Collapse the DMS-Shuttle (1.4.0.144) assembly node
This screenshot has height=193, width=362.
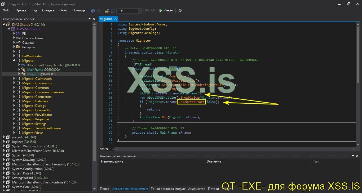point(4,25)
